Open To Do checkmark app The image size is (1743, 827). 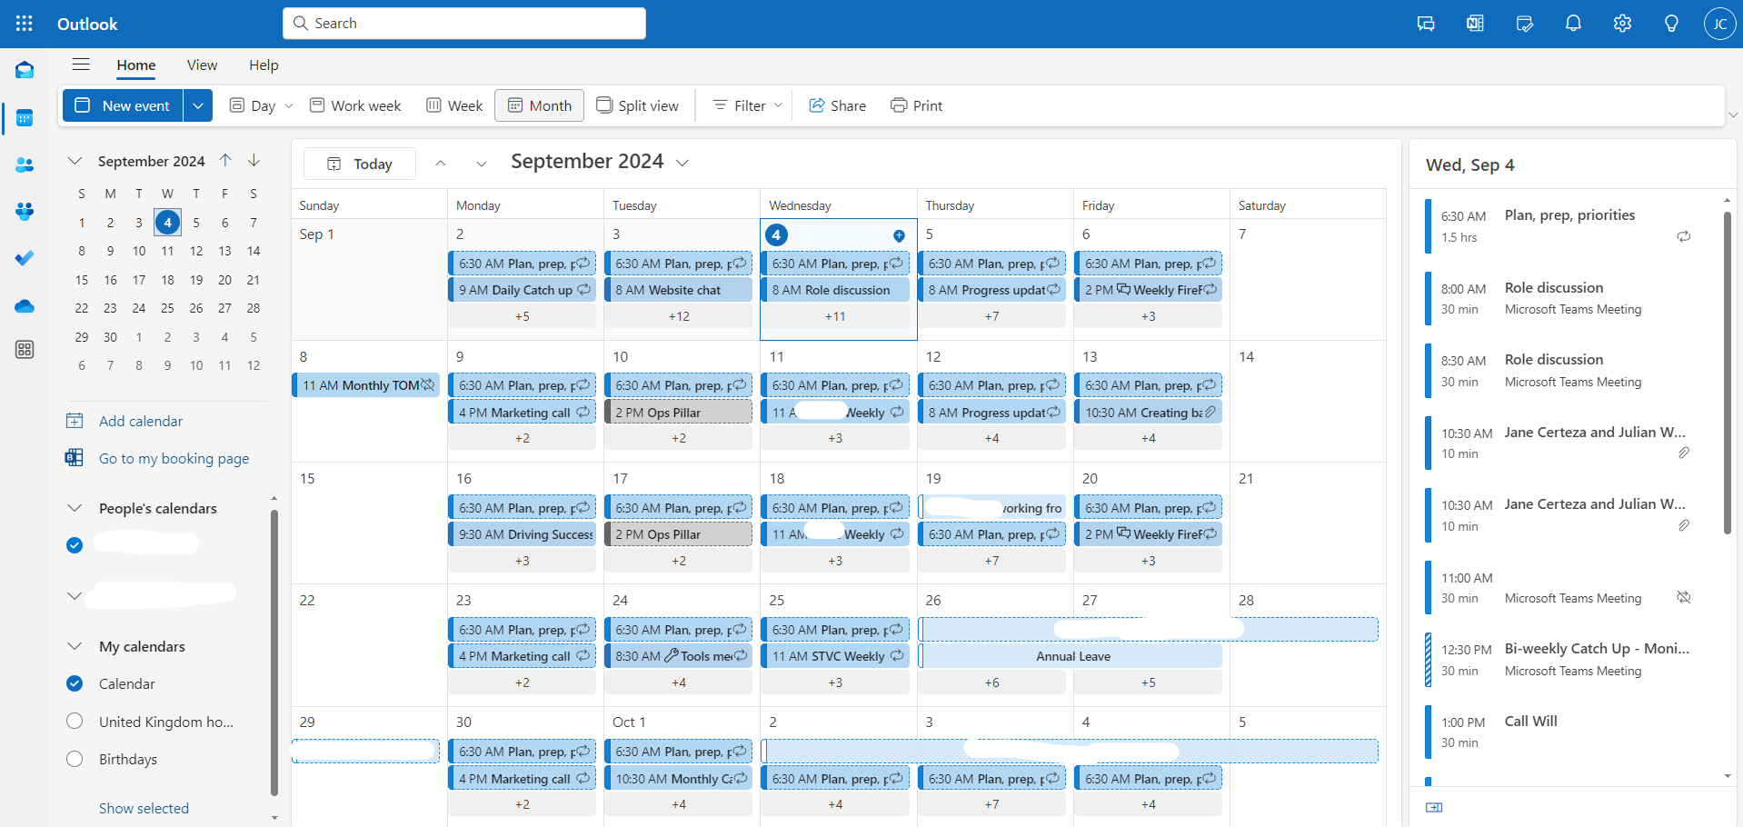point(25,259)
